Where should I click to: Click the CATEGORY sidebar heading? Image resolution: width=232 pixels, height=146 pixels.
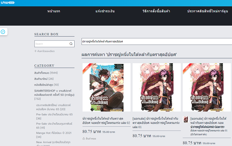tap(44, 66)
